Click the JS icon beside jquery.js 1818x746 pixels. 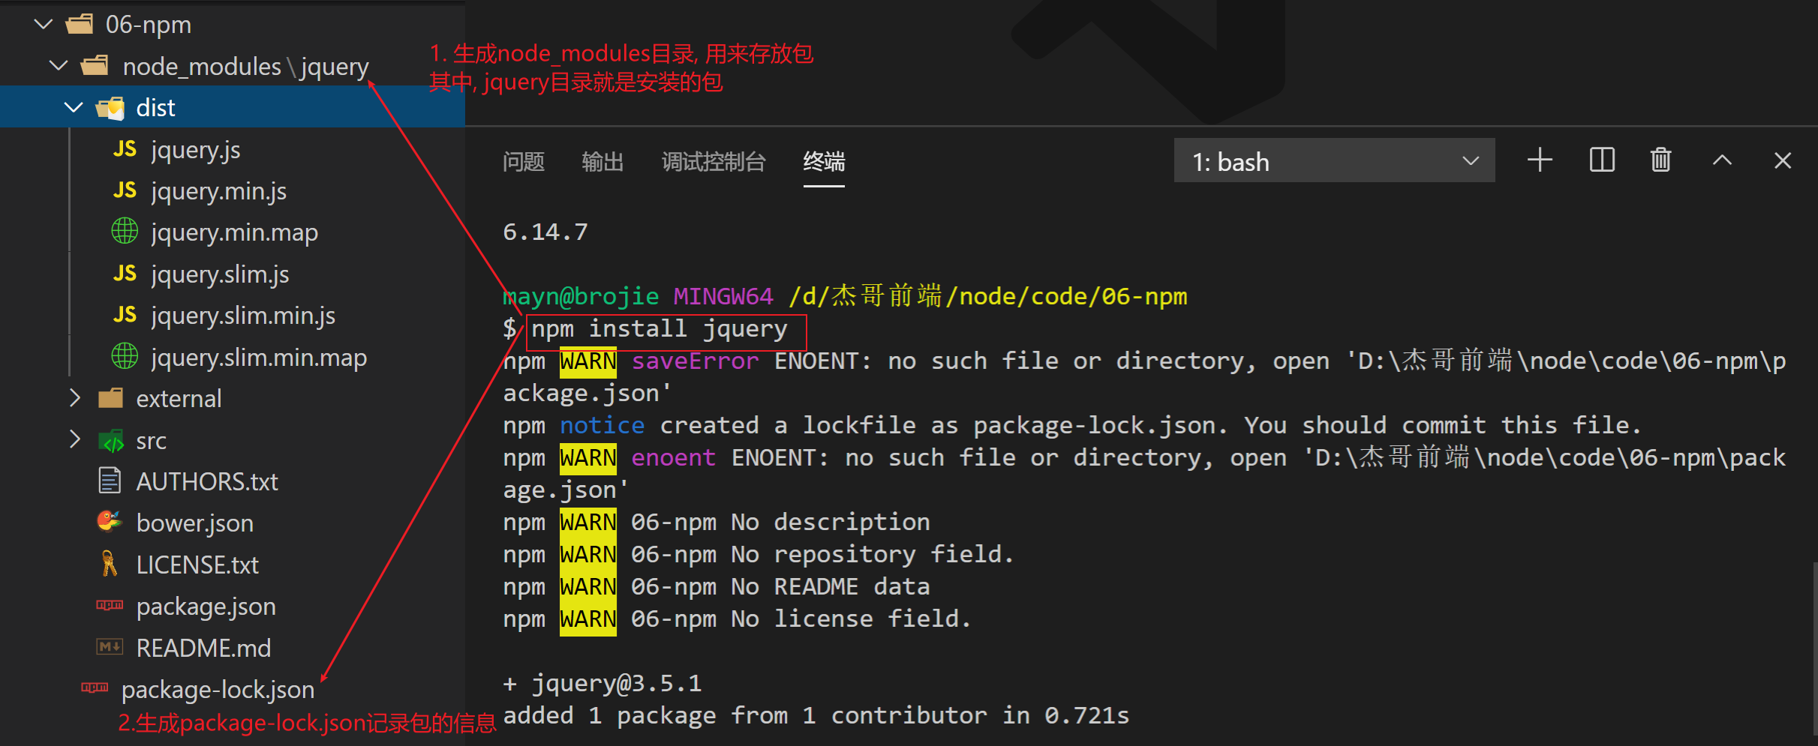pyautogui.click(x=125, y=149)
